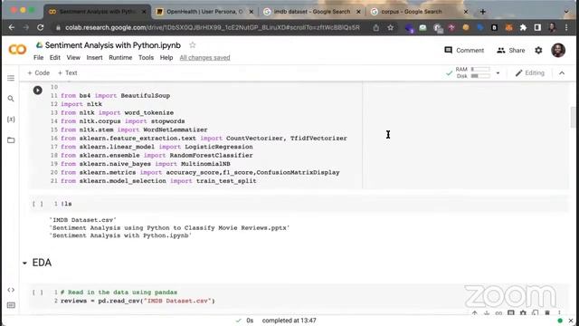
Task: Click the Colab CO logo
Action: pos(17,50)
